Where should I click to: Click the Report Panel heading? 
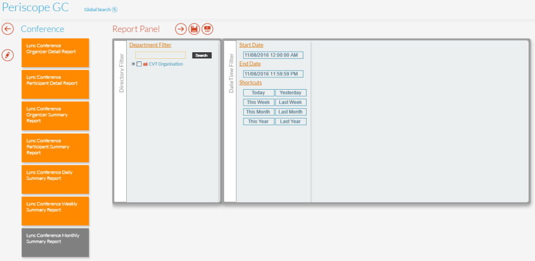point(136,29)
